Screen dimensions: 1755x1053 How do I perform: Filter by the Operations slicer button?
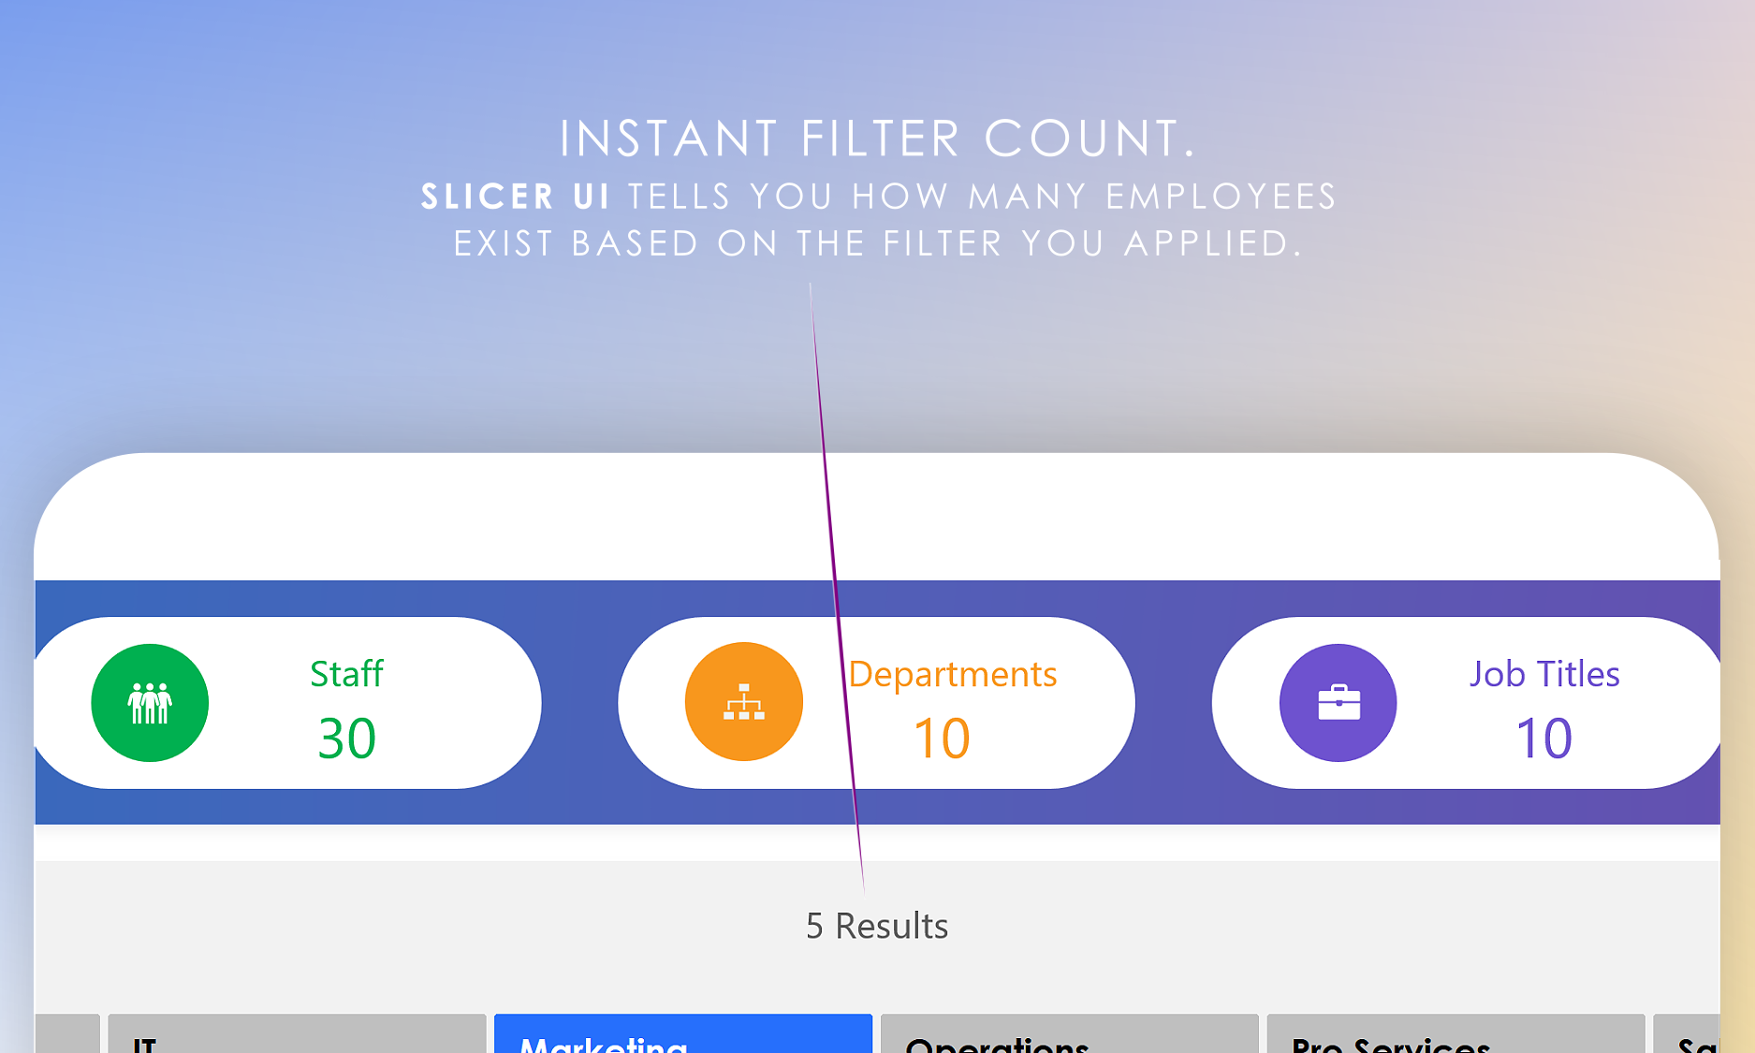coord(1070,1035)
